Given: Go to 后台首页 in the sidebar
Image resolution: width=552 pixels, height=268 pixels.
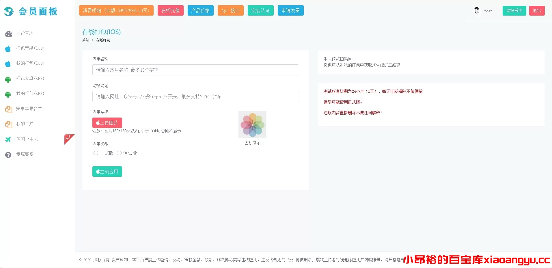Looking at the screenshot, I should [x=25, y=33].
